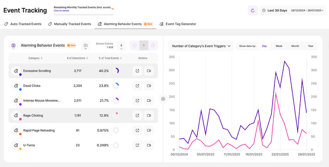The image size is (329, 167).
Task: Open session recordings for Intense Mouse Movement row
Action: tap(149, 101)
